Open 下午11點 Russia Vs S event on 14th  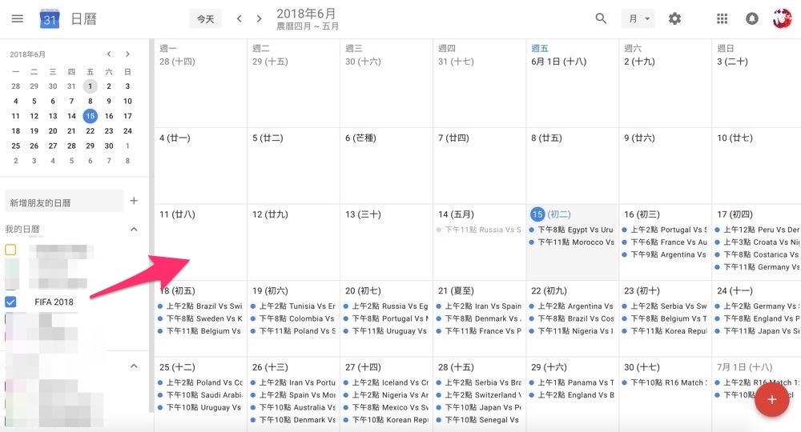(x=479, y=230)
